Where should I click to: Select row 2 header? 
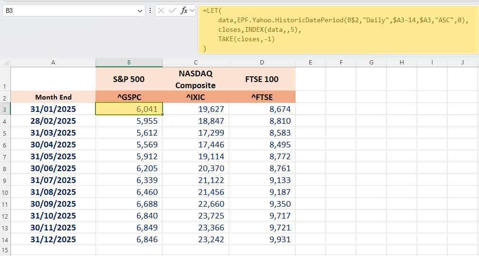coord(5,97)
